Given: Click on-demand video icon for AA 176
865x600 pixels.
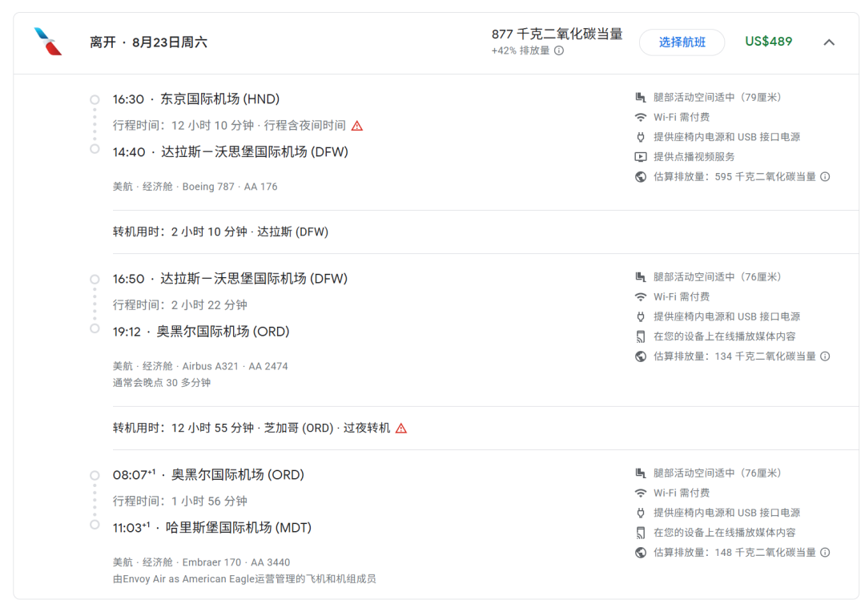Looking at the screenshot, I should [640, 157].
